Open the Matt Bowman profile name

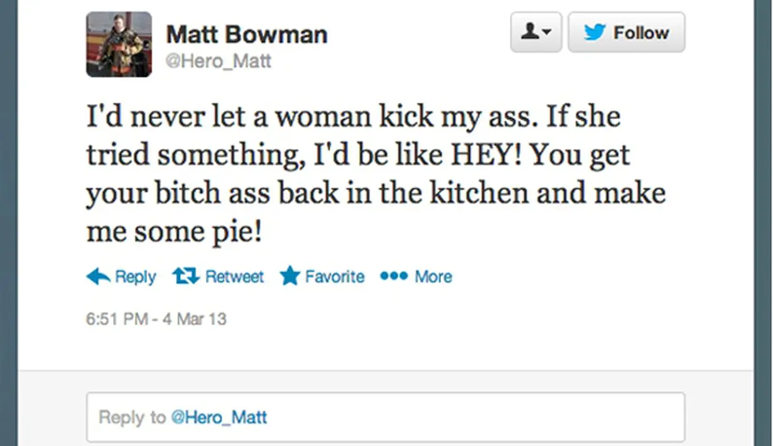click(247, 35)
